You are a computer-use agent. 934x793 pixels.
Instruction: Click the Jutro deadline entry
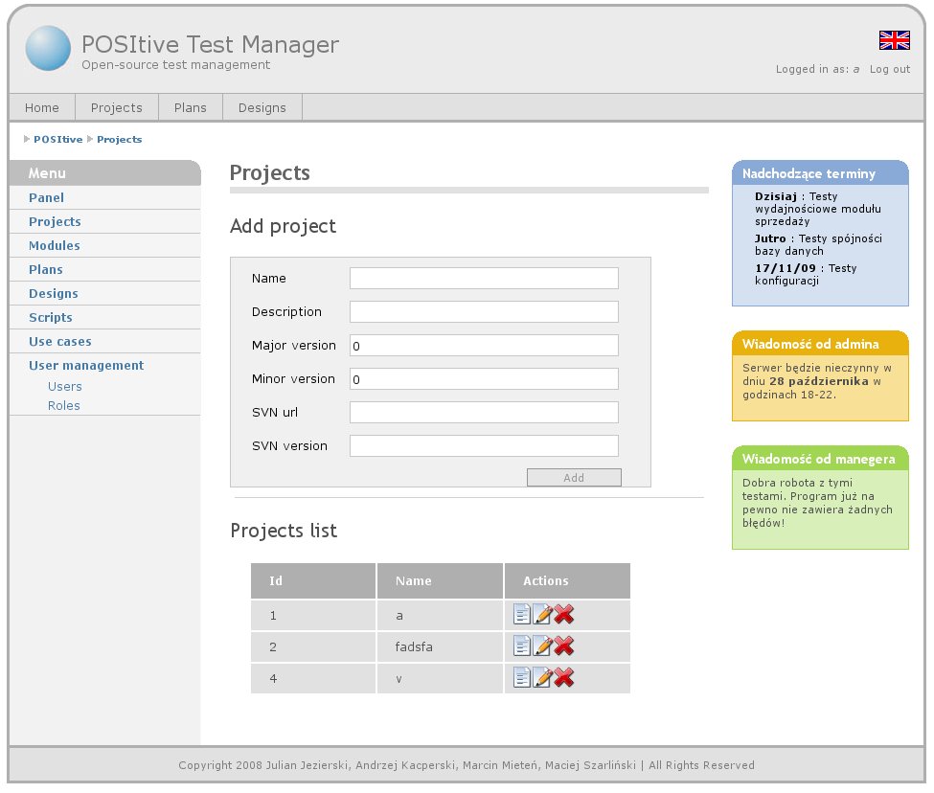click(818, 244)
